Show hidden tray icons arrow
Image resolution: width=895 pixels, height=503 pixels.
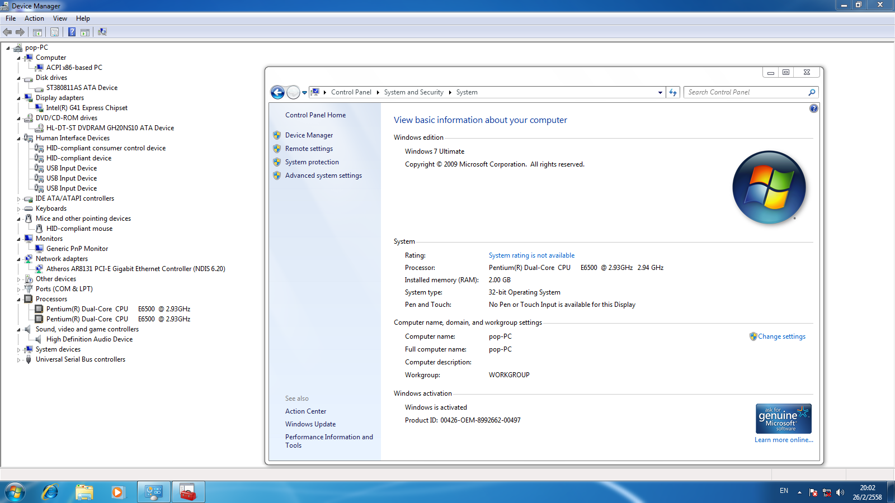pos(799,492)
